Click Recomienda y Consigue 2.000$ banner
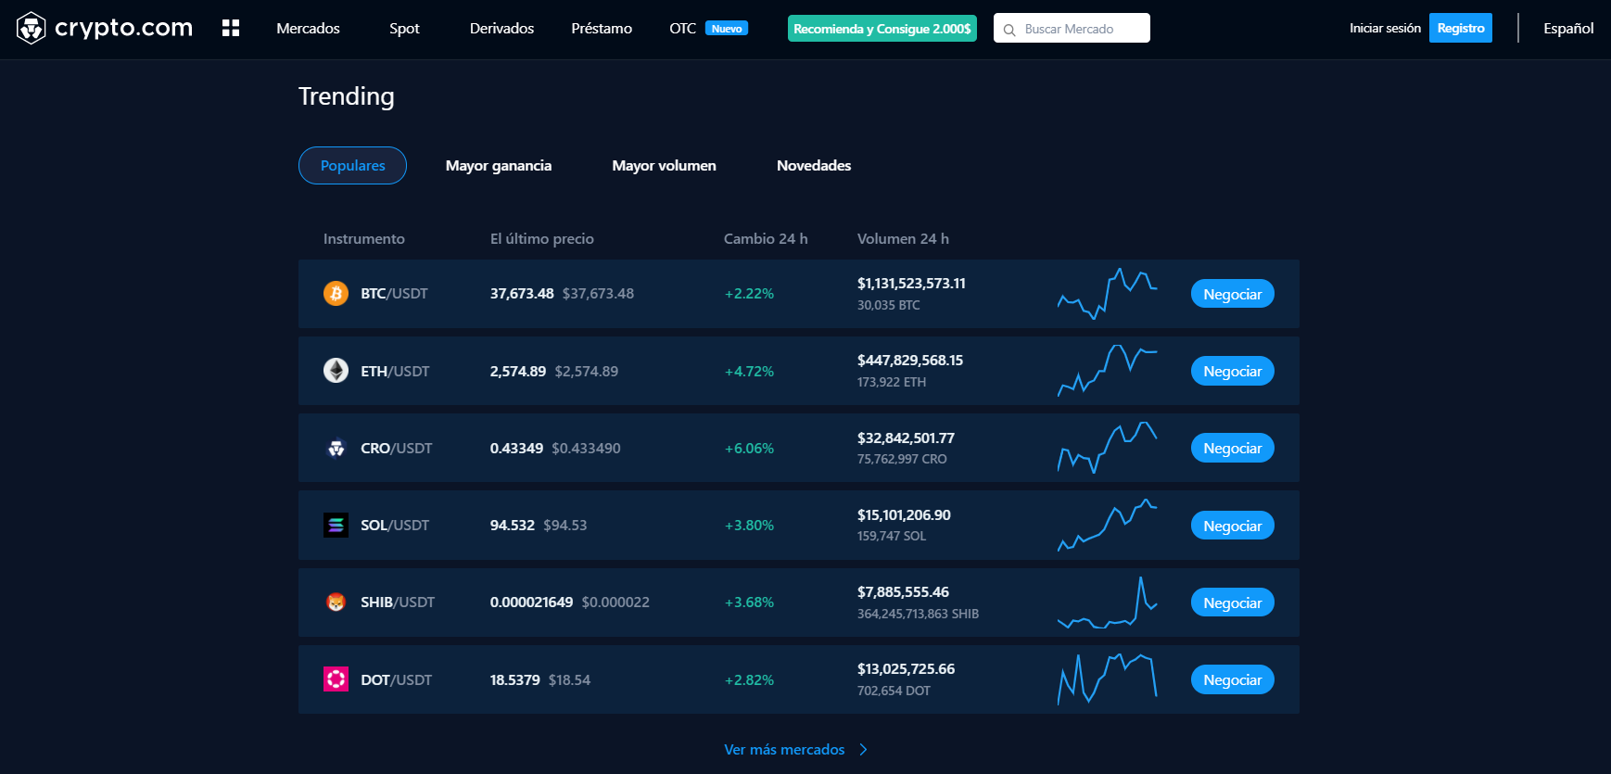This screenshot has height=774, width=1611. [882, 29]
